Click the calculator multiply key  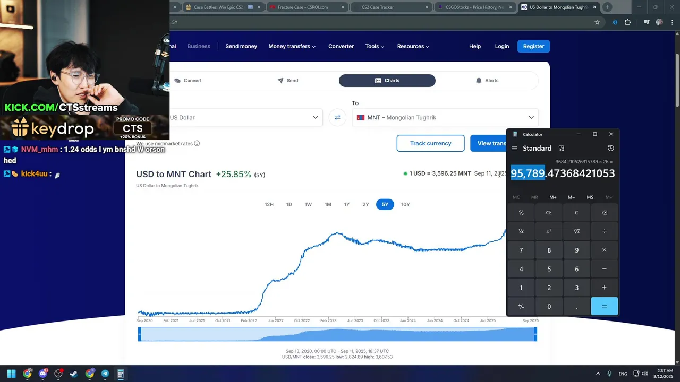click(x=604, y=250)
